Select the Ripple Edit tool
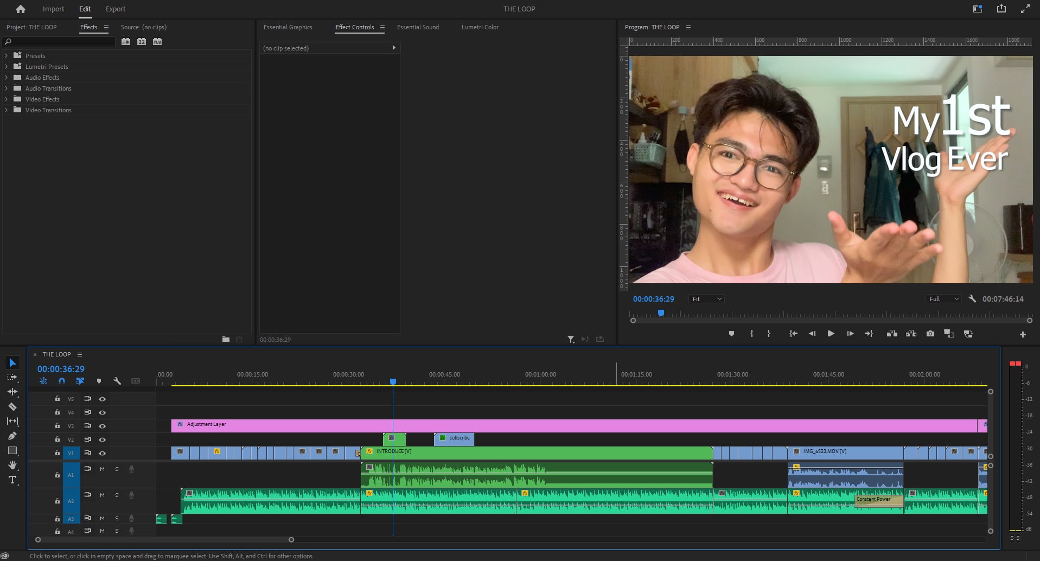 (12, 392)
